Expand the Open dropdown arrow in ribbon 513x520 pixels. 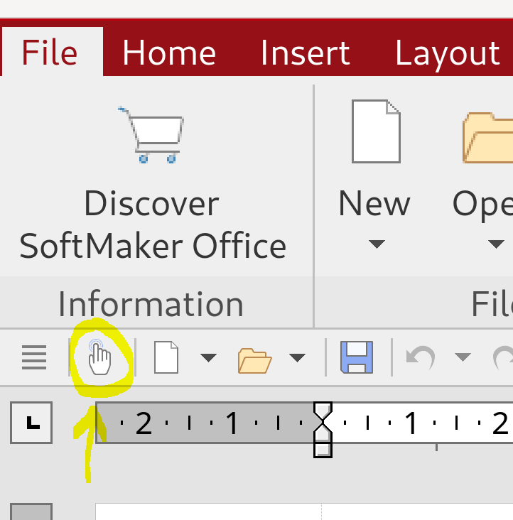point(496,244)
